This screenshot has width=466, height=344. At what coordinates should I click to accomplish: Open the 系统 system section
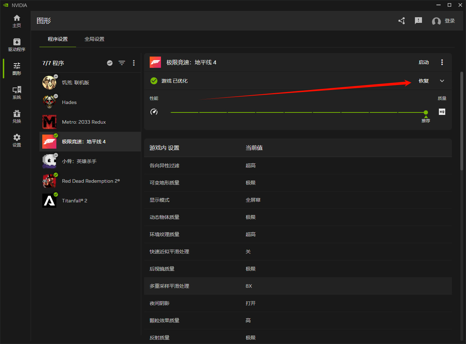[17, 93]
